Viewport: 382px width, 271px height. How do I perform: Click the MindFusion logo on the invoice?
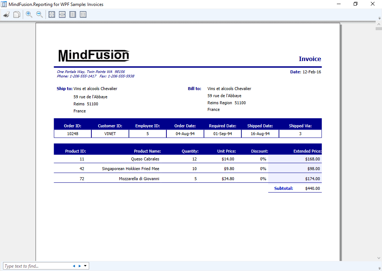(x=94, y=55)
